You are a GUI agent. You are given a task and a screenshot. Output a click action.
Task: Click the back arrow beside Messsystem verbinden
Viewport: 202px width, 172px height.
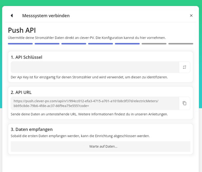click(x=12, y=16)
